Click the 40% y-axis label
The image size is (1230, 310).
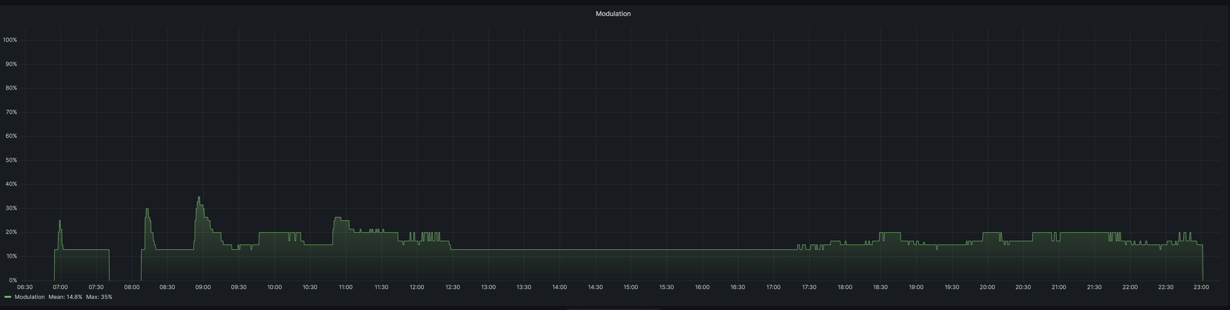click(12, 184)
